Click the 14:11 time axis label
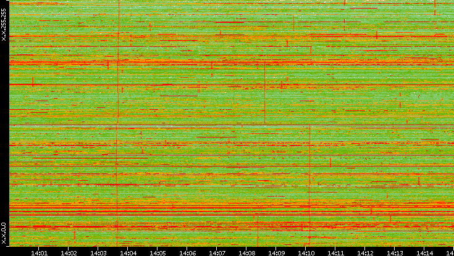This screenshot has width=454, height=256. pos(336,253)
